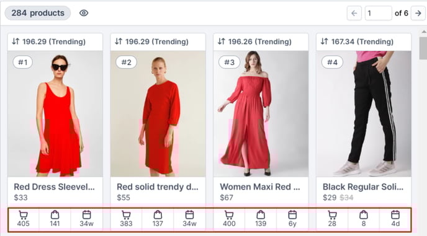Click the cart icon showing 28
Screen dimensions: 427x236
[332, 215]
